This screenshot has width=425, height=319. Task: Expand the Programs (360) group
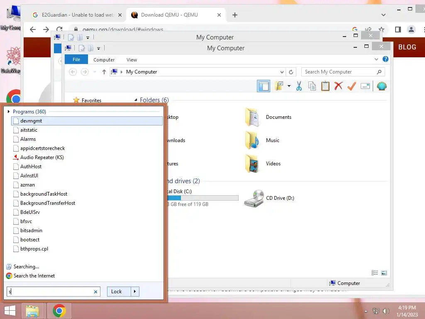click(x=9, y=111)
